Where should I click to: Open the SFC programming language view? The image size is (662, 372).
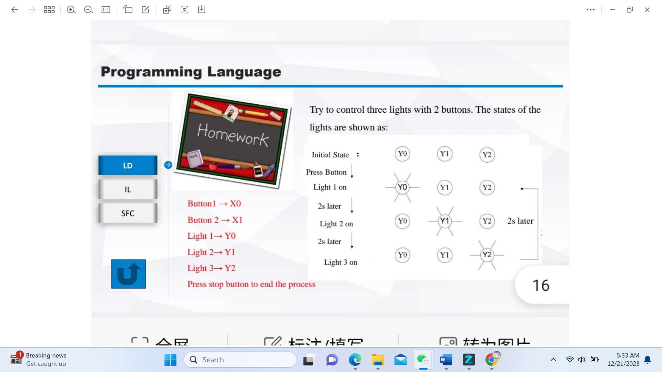coord(128,213)
